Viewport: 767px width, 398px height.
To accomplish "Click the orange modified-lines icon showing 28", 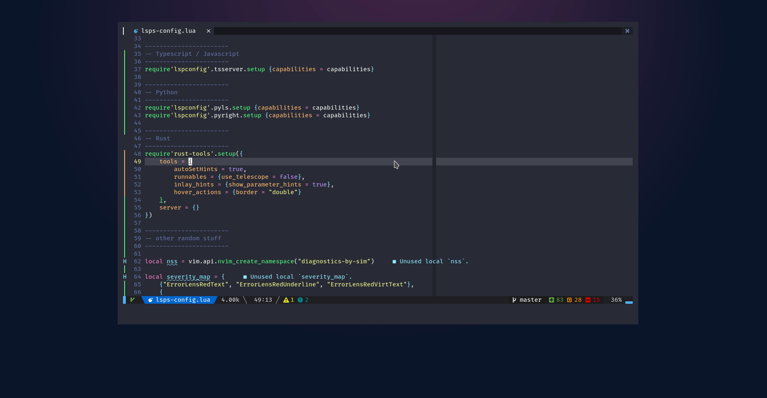I will (x=569, y=300).
